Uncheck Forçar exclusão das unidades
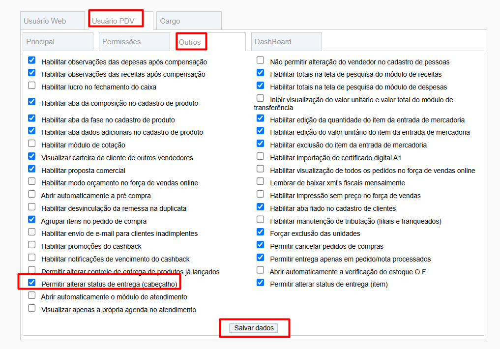Viewport: 500px width, 349px height. [260, 232]
